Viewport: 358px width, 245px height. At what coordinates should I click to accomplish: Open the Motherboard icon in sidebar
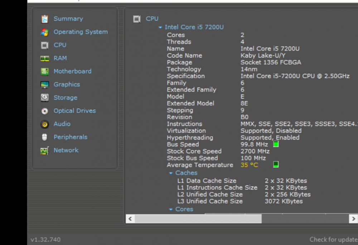click(x=44, y=71)
